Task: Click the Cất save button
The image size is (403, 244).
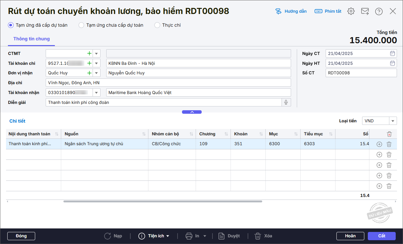Action: (381, 236)
